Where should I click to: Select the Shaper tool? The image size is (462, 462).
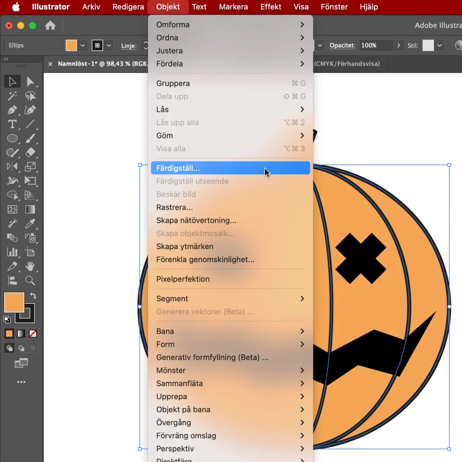pyautogui.click(x=12, y=153)
